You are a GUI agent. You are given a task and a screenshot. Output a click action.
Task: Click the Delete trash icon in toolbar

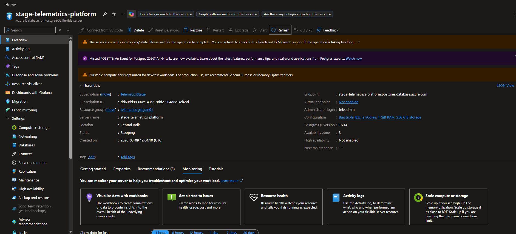(129, 30)
